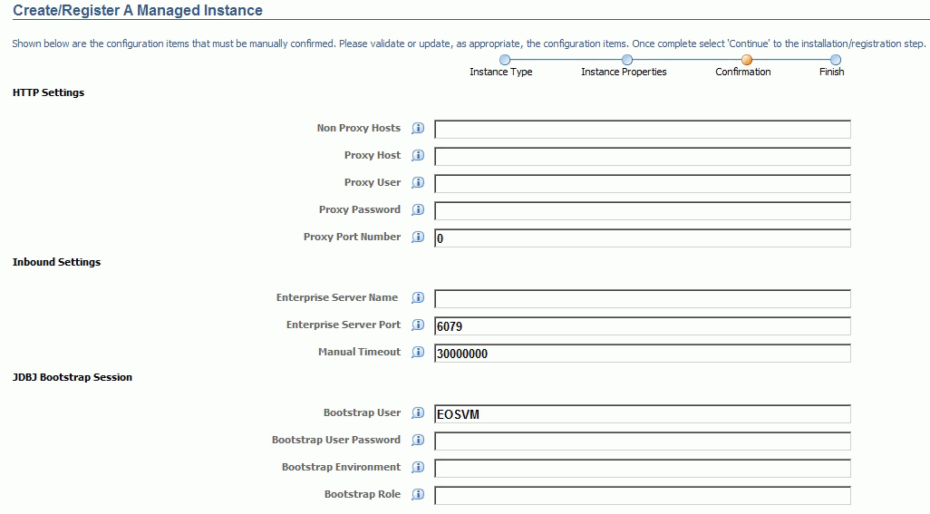930x514 pixels.
Task: Click info icon for Proxy Password
Action: tap(418, 210)
